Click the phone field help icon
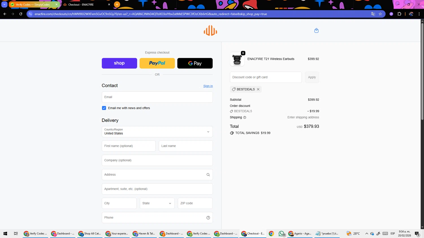 (208, 218)
